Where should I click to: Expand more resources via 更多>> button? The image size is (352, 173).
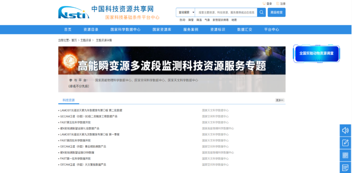pyautogui.click(x=280, y=100)
